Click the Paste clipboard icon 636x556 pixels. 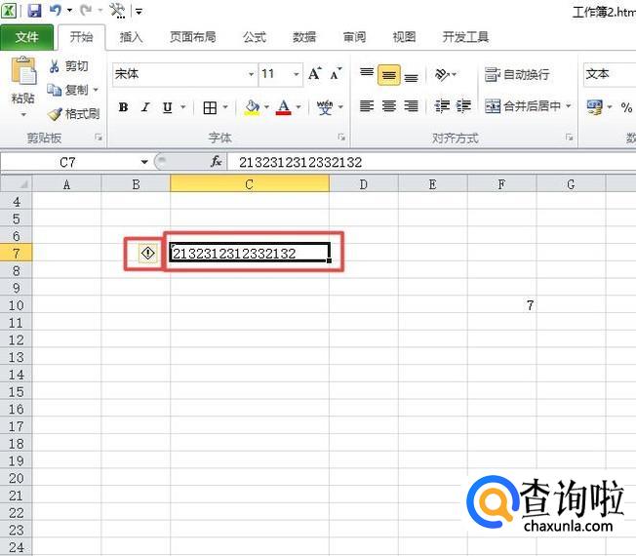pyautogui.click(x=23, y=70)
